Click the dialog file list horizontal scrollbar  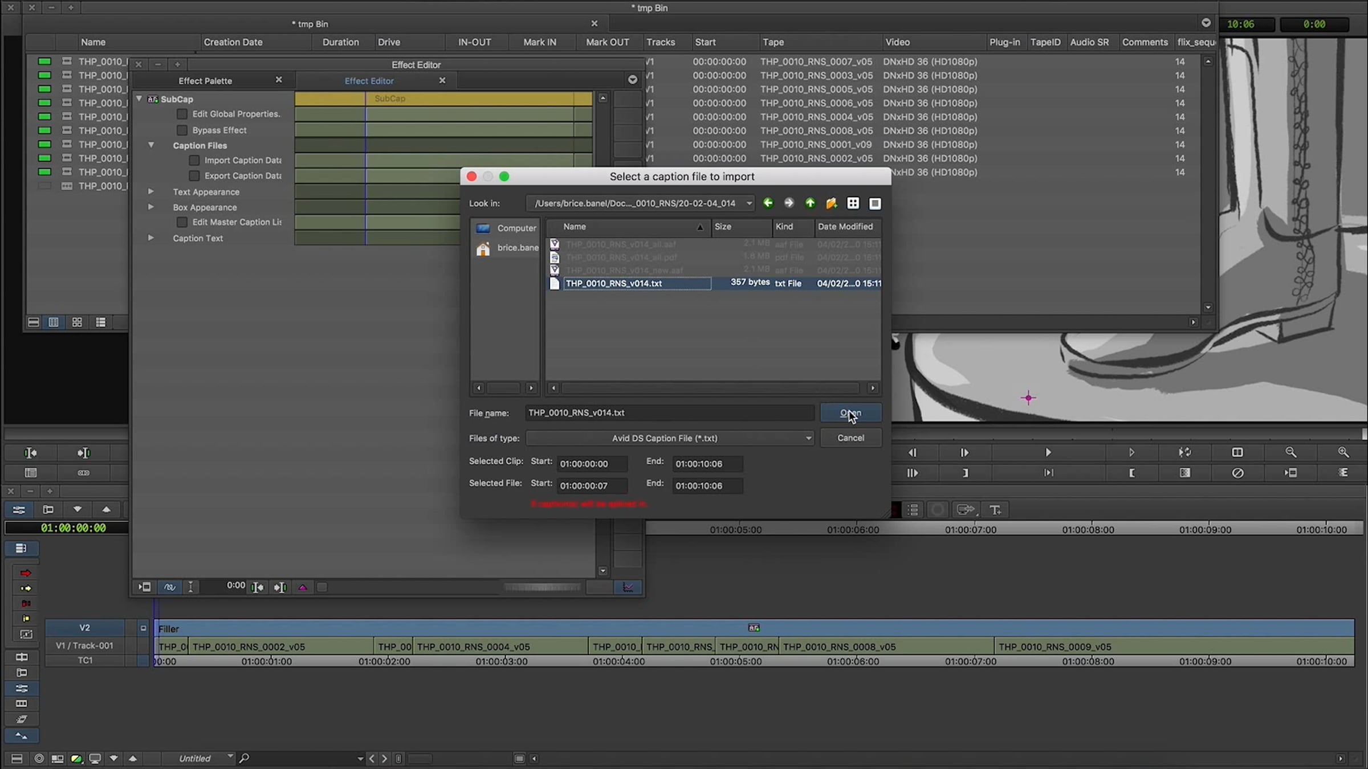point(710,388)
